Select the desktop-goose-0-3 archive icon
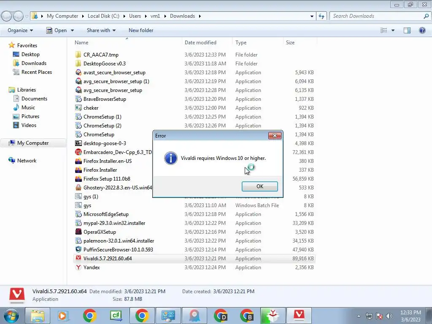Image resolution: width=432 pixels, height=324 pixels. point(78,143)
